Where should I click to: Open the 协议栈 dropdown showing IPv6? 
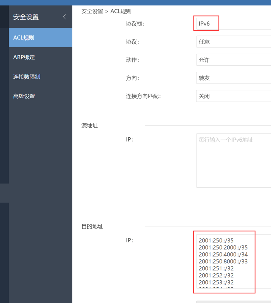pyautogui.click(x=234, y=24)
